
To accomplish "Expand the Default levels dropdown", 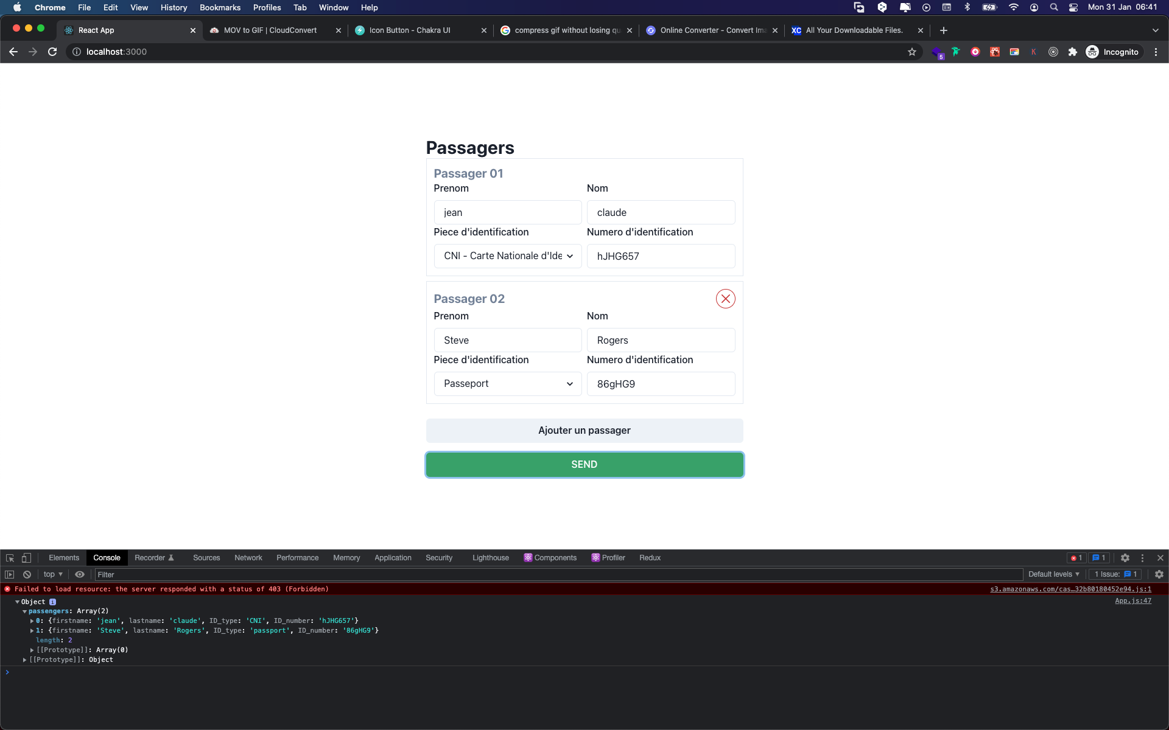I will point(1053,574).
